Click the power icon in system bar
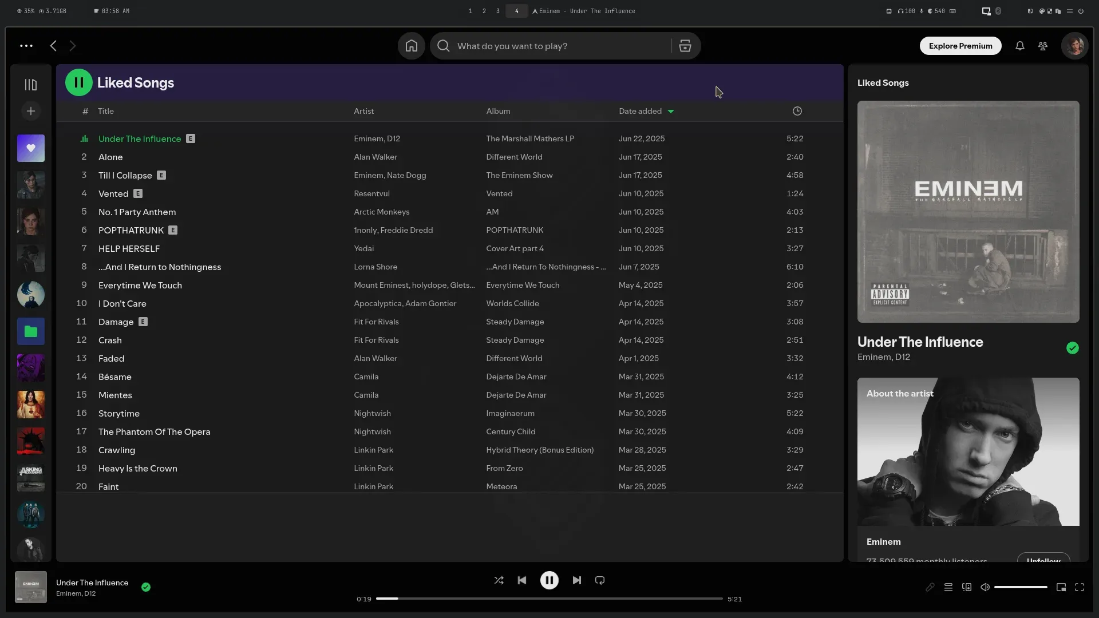The image size is (1099, 618). point(1081,11)
